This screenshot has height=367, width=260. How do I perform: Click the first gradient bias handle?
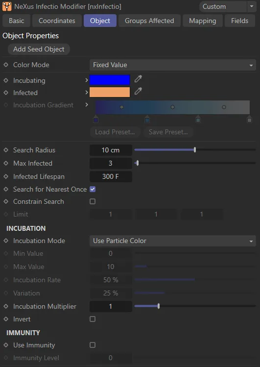pyautogui.click(x=121, y=107)
